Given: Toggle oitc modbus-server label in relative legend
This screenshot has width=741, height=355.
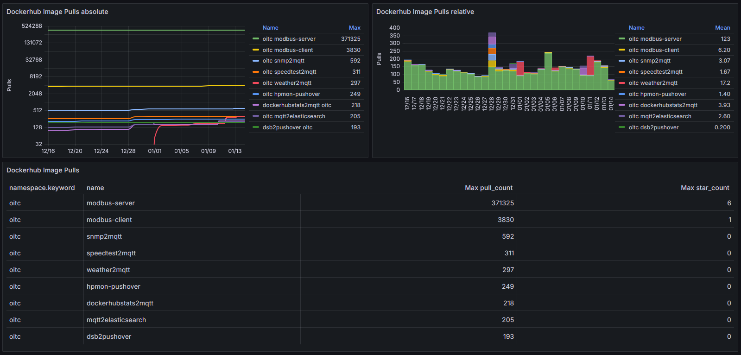Looking at the screenshot, I should [x=655, y=39].
